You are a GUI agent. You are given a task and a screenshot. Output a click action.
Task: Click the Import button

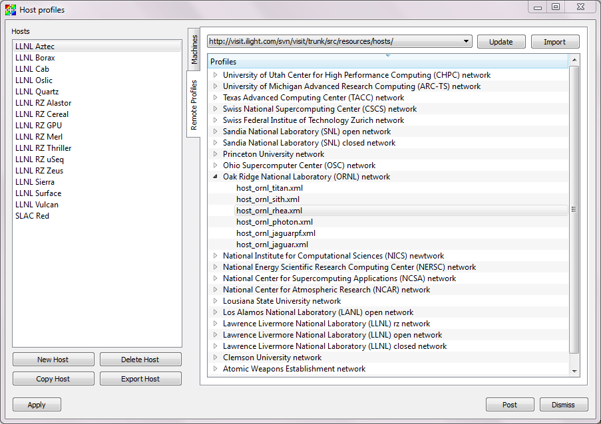554,42
